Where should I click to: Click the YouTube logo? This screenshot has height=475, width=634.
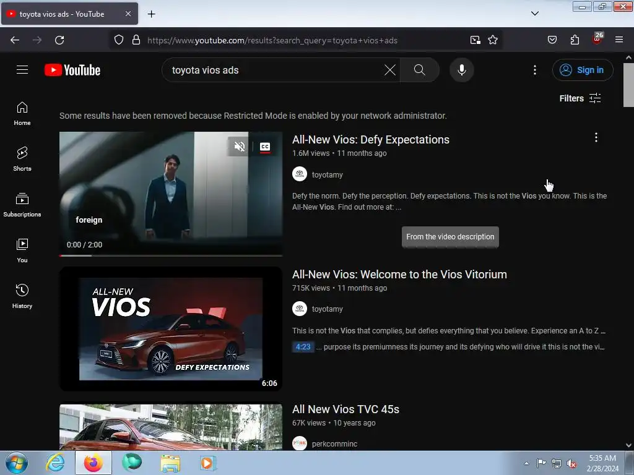coord(72,70)
